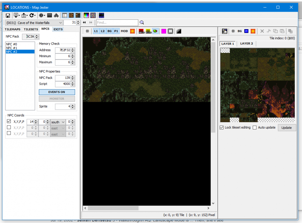Click the save floppy disk icon
This screenshot has width=302, height=223.
(x=8, y=15)
